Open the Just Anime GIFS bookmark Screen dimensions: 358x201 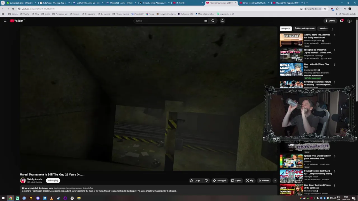point(185,14)
